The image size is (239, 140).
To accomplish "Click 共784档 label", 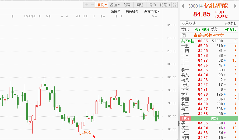I will click(x=188, y=41).
